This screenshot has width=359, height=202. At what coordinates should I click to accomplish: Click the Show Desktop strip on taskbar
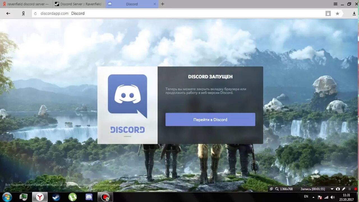click(357, 197)
